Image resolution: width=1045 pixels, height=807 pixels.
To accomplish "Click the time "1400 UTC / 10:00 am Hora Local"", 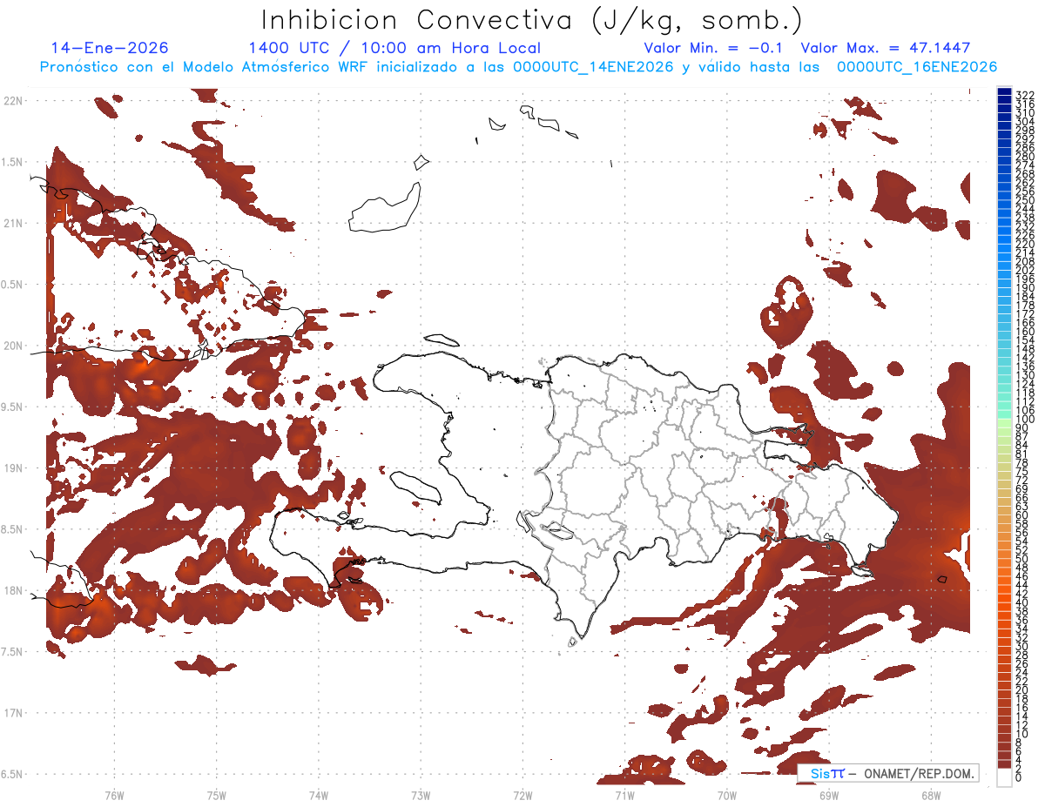I will [394, 48].
